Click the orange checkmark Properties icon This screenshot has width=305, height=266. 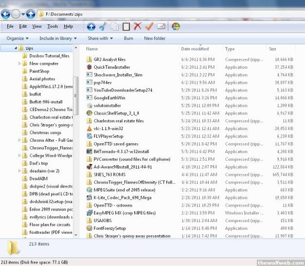pyautogui.click(x=149, y=26)
